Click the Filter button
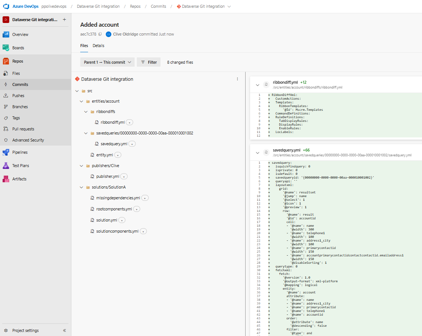The width and height of the screenshot is (422, 336). coord(149,62)
